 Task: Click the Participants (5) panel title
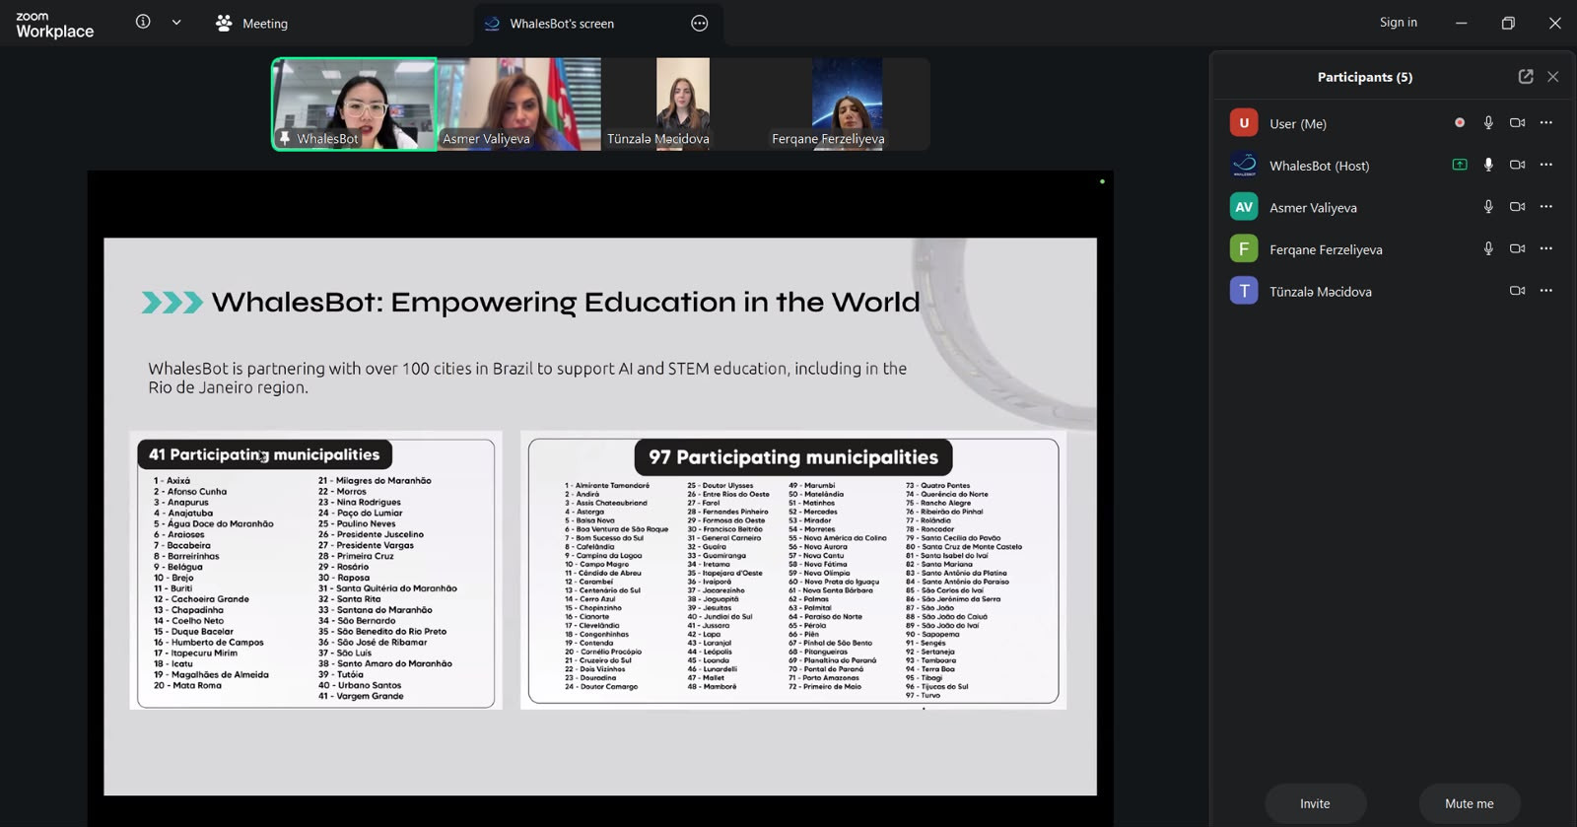pos(1365,77)
